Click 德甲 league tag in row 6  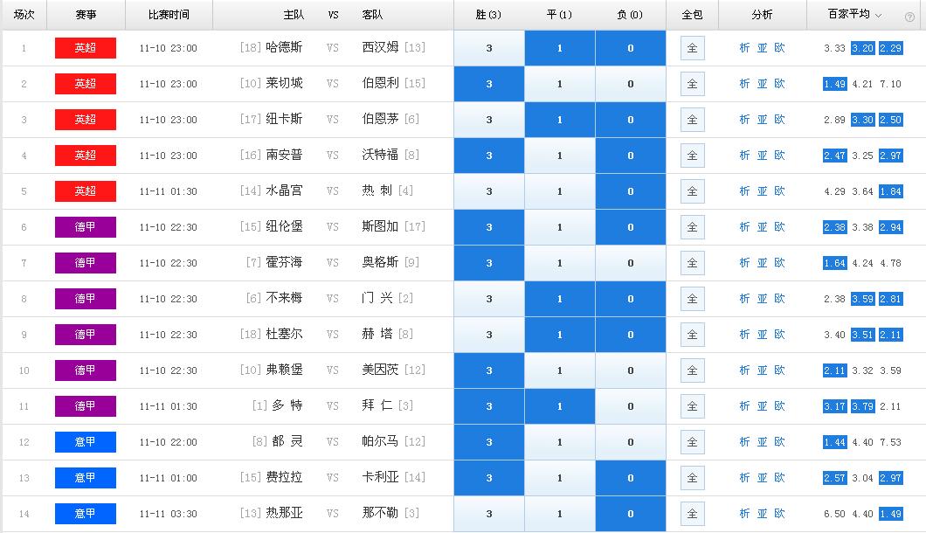pyautogui.click(x=85, y=227)
